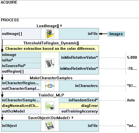The height and width of the screenshot is (133, 139).
Task: Click the MakeCharacterSamples filter icon
Action: click(x=50, y=86)
